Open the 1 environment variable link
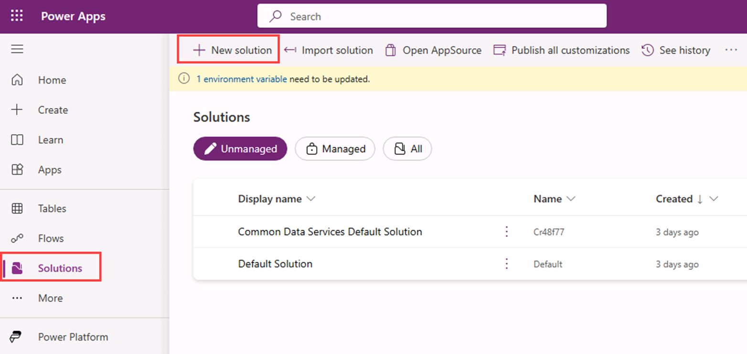This screenshot has width=747, height=354. pos(242,79)
